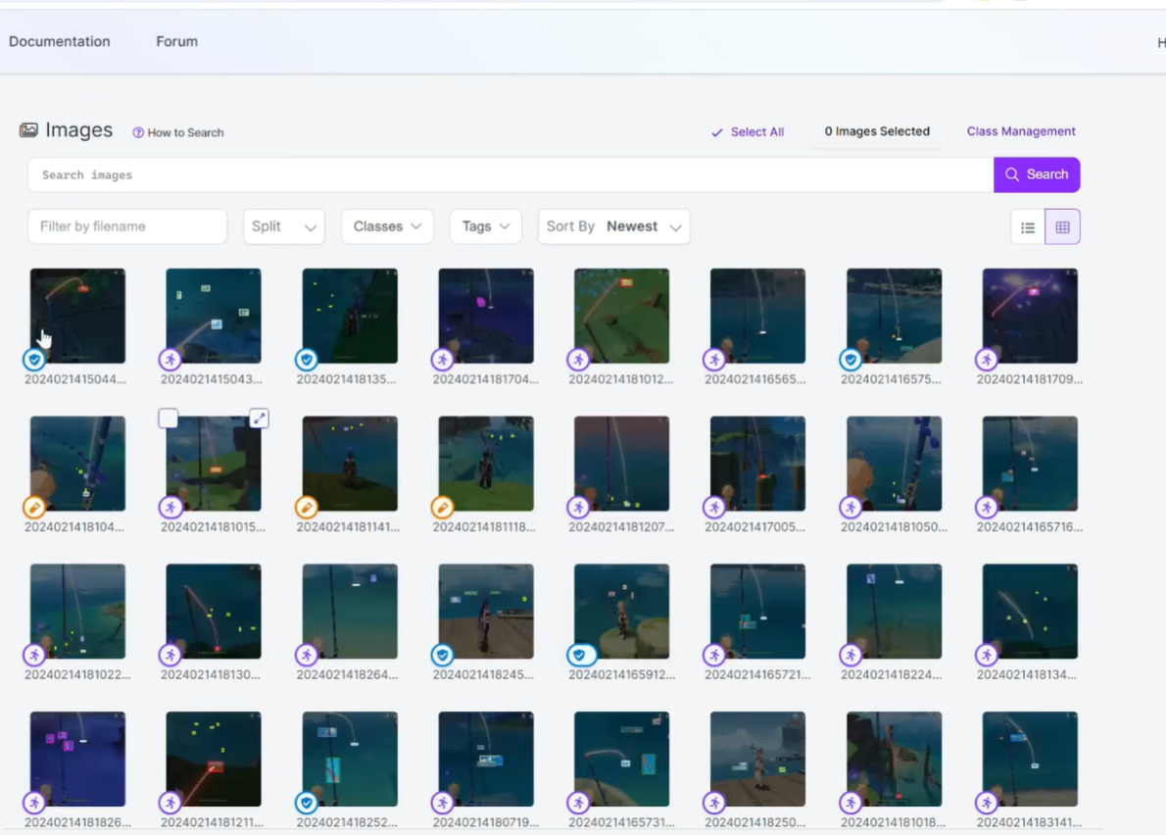Open Class Management
This screenshot has height=835, width=1166.
(x=1021, y=131)
